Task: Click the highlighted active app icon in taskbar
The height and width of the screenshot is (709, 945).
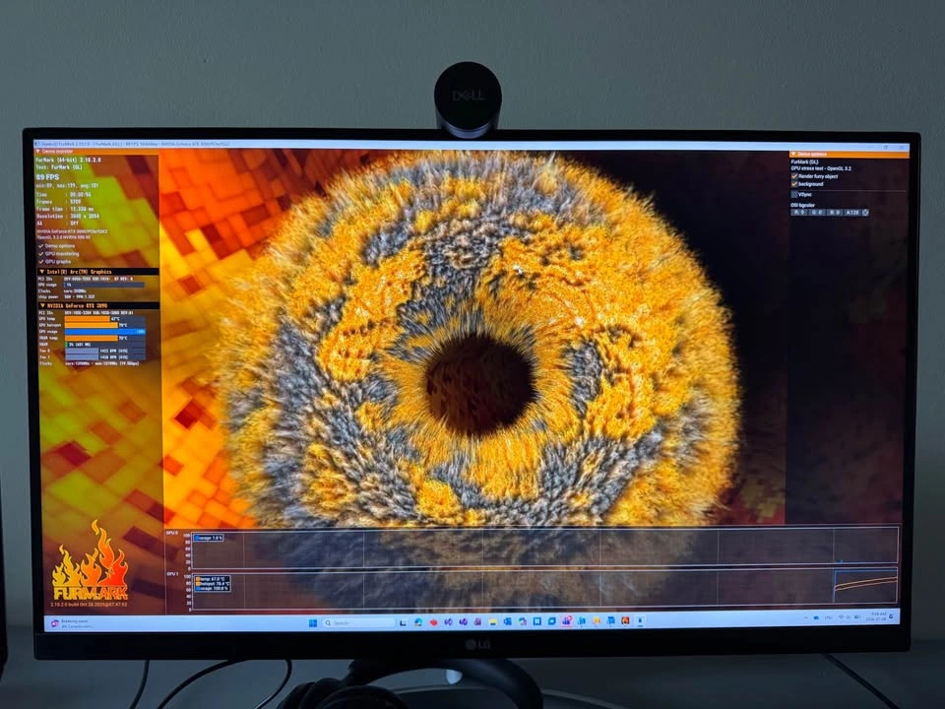Action: click(567, 622)
